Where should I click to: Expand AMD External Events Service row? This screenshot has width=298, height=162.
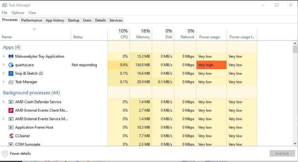(x=4, y=119)
